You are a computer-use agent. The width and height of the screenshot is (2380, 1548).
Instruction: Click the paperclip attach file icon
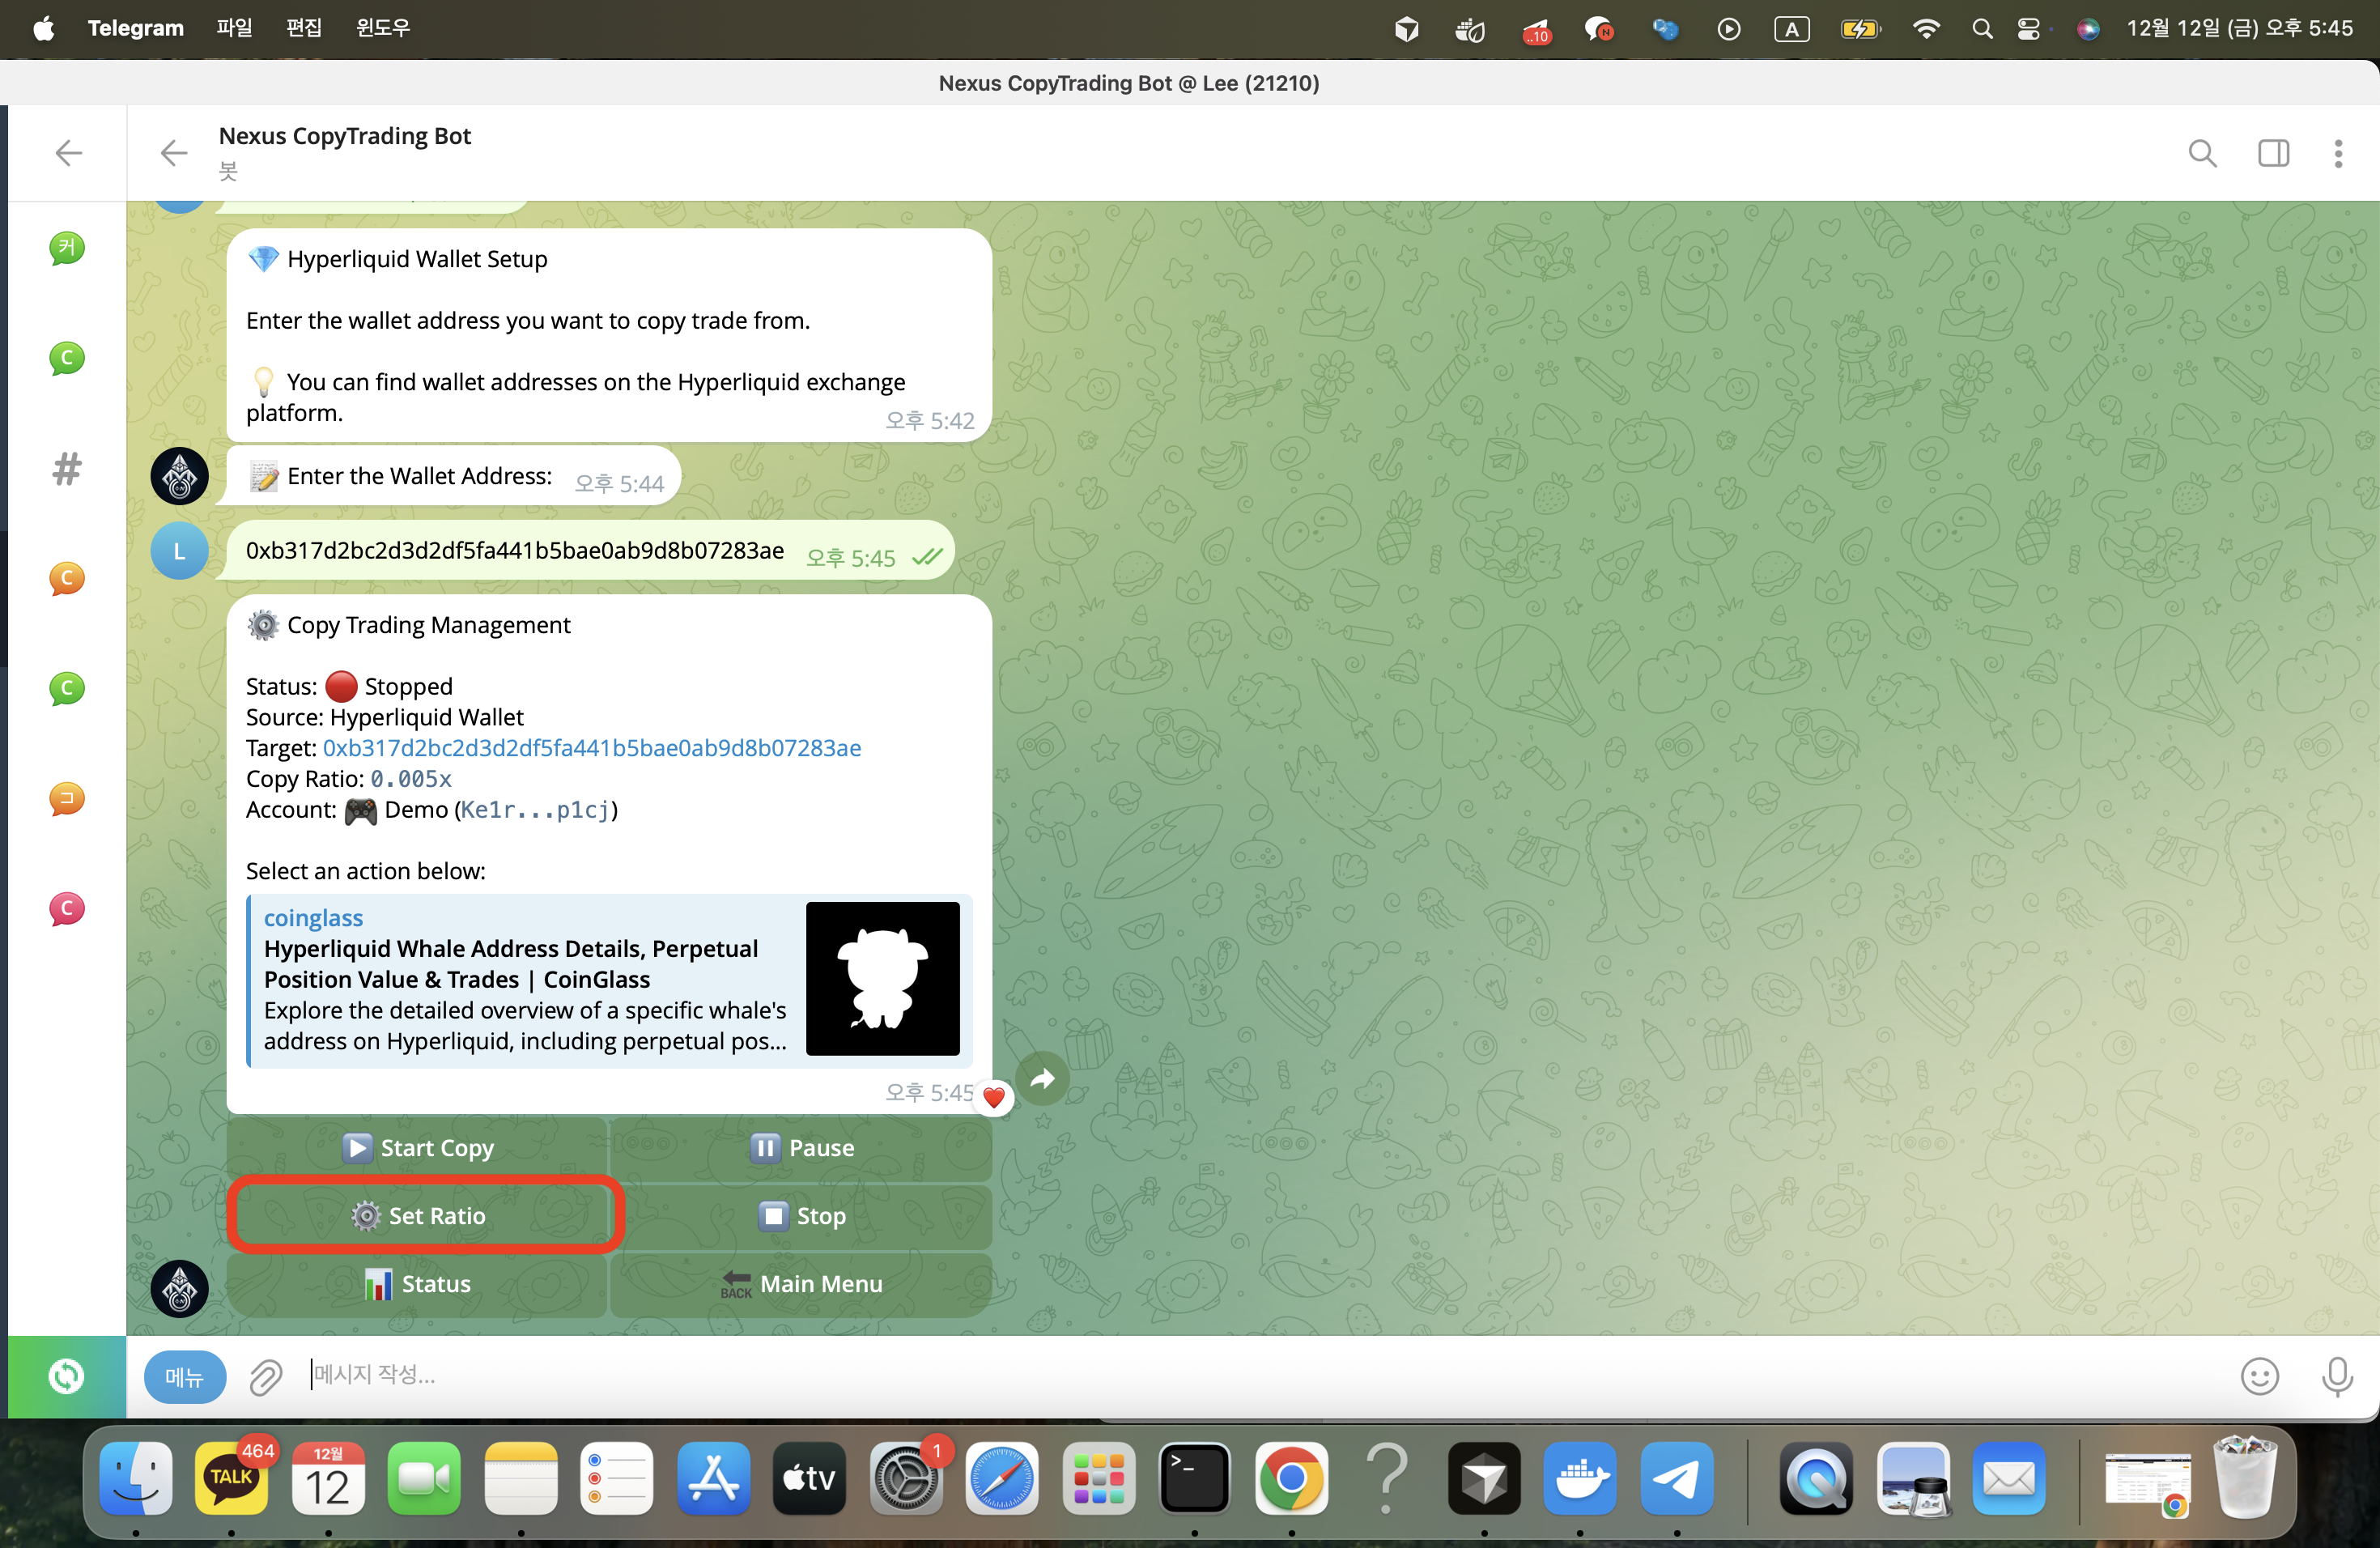(265, 1377)
